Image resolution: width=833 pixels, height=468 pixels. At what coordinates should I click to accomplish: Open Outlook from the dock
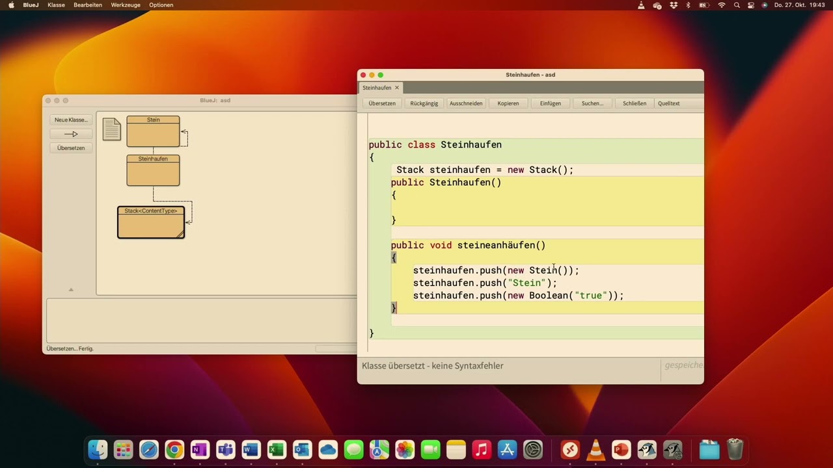(303, 449)
